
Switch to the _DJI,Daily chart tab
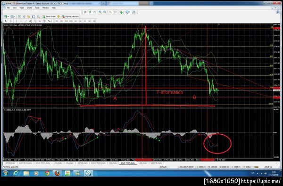[143, 163]
